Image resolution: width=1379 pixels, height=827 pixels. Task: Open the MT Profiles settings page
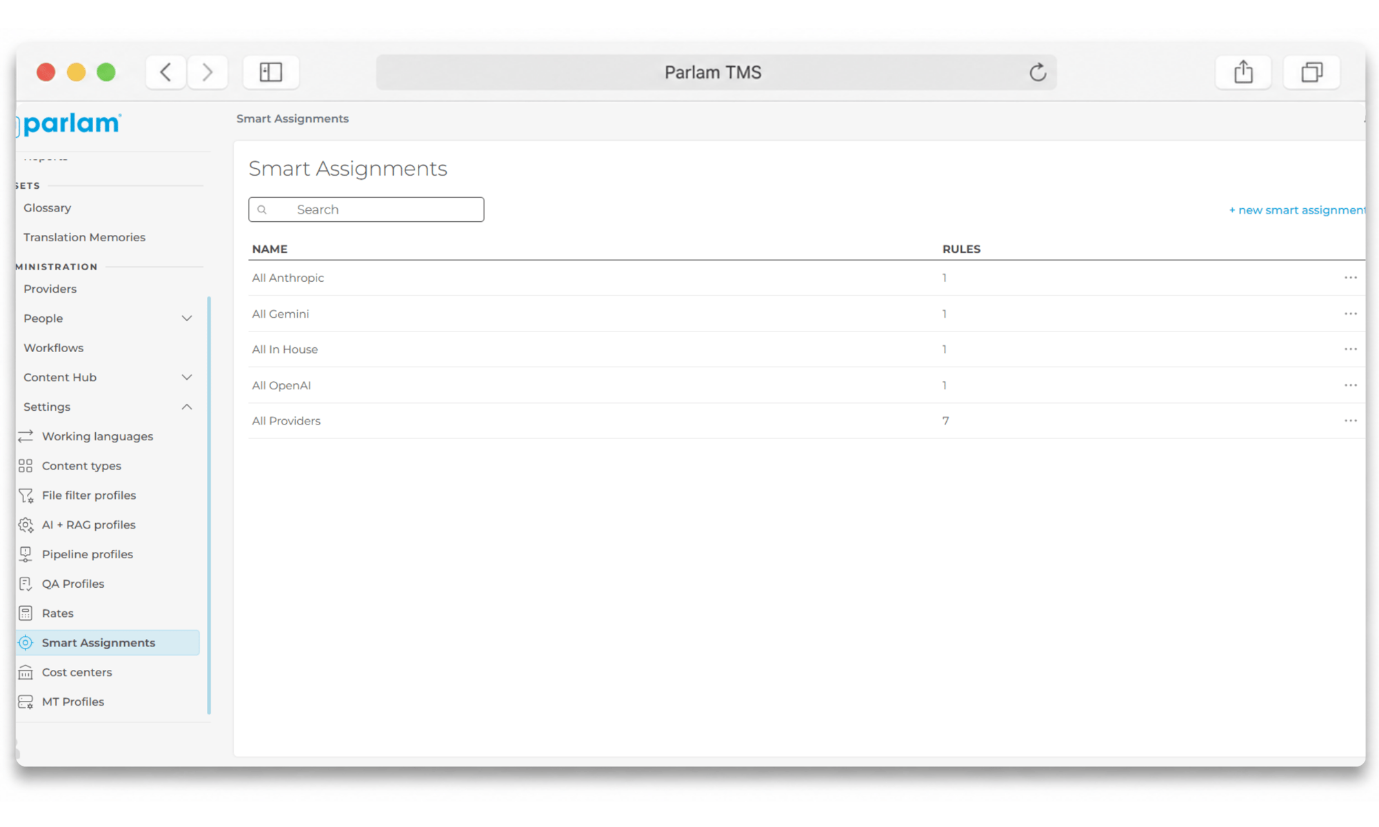pos(73,702)
